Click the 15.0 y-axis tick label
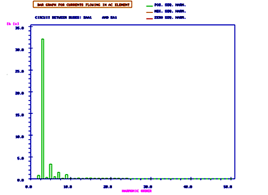The height and width of the screenshot is (195, 268). pyautogui.click(x=20, y=115)
